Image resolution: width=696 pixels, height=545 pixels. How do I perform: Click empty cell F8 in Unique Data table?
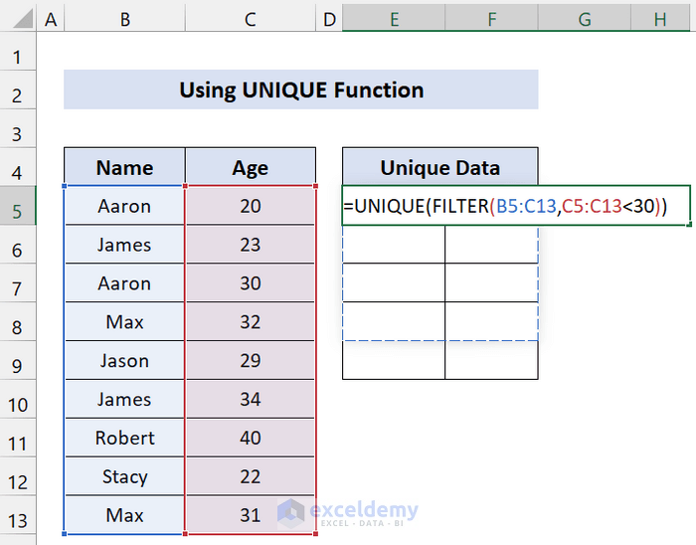tap(492, 322)
